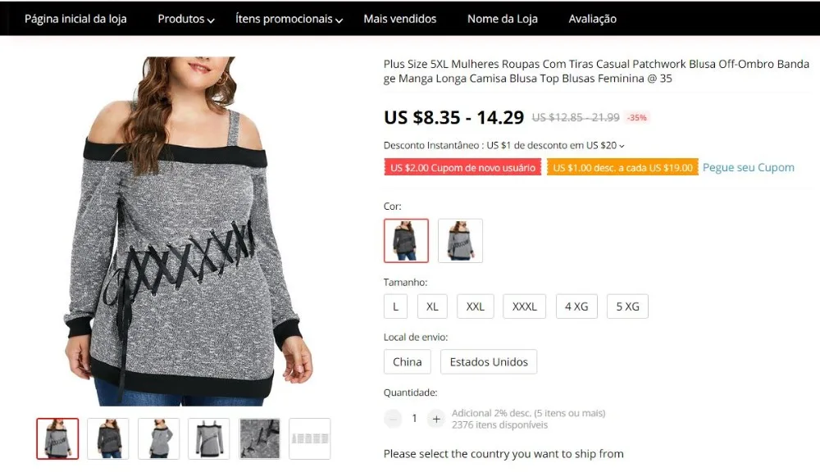This screenshot has width=820, height=472.
Task: View the second thumbnail with dark blouse
Action: click(x=107, y=438)
